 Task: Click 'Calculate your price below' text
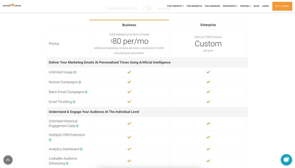(129, 53)
